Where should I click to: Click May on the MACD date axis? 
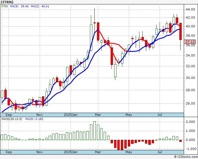129,152
